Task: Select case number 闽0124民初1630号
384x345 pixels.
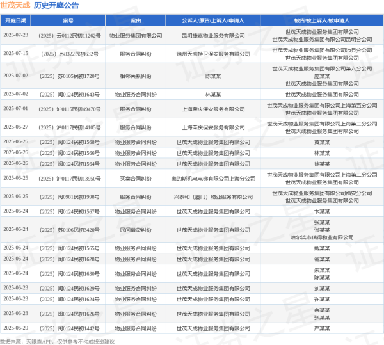Action: [x=70, y=274]
